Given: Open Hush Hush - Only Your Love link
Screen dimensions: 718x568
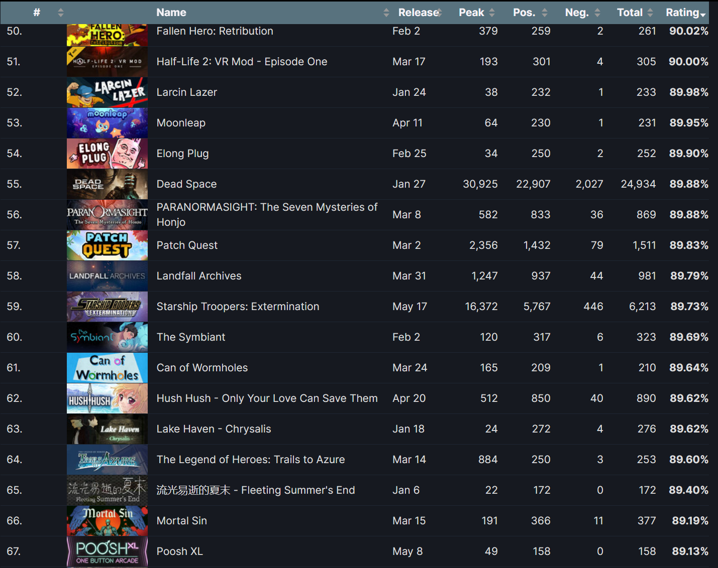Looking at the screenshot, I should tap(267, 398).
